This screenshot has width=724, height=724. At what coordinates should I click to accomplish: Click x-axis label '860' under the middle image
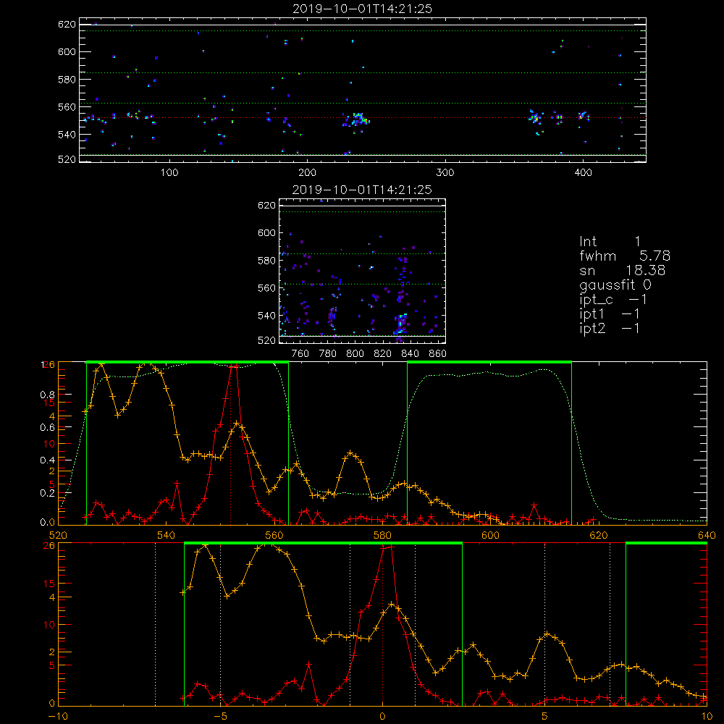point(438,354)
